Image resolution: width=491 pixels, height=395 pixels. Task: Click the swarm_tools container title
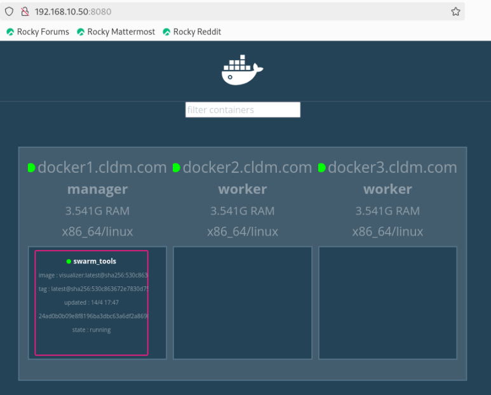click(95, 262)
